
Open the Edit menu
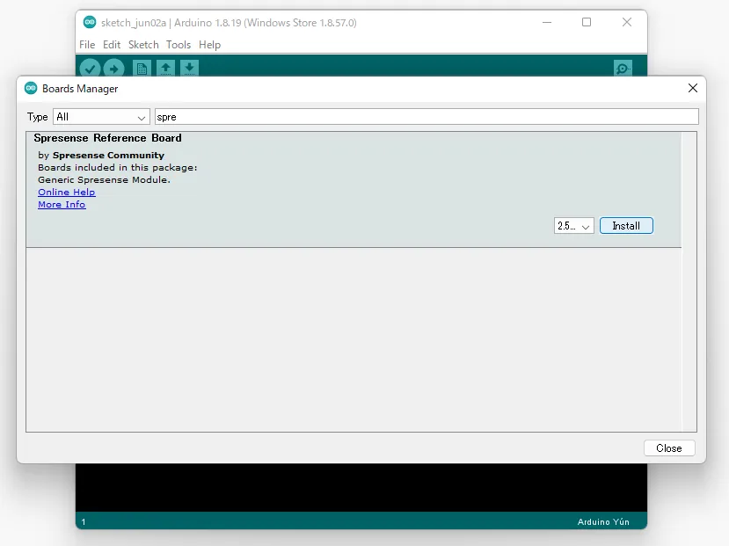(x=112, y=45)
